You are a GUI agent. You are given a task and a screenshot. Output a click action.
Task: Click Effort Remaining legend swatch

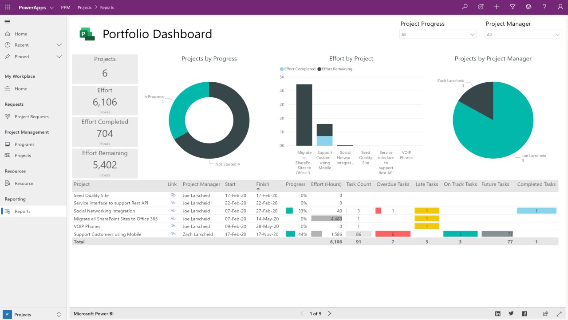[x=319, y=69]
